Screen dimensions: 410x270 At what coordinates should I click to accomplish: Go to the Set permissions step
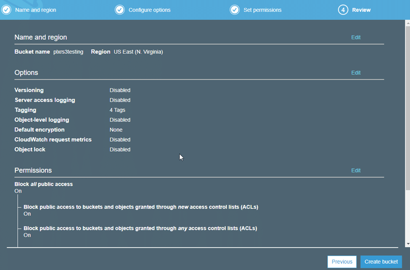coord(262,10)
